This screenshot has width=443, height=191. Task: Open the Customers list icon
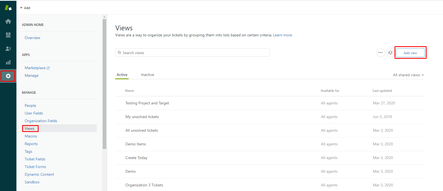pyautogui.click(x=8, y=49)
